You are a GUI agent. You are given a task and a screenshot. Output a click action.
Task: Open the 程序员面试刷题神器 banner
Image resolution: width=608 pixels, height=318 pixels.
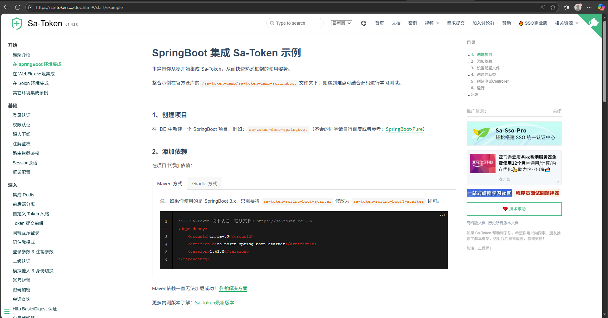(537, 193)
